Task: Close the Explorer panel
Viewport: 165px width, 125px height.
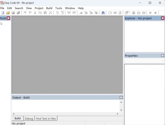Action: pos(163,18)
